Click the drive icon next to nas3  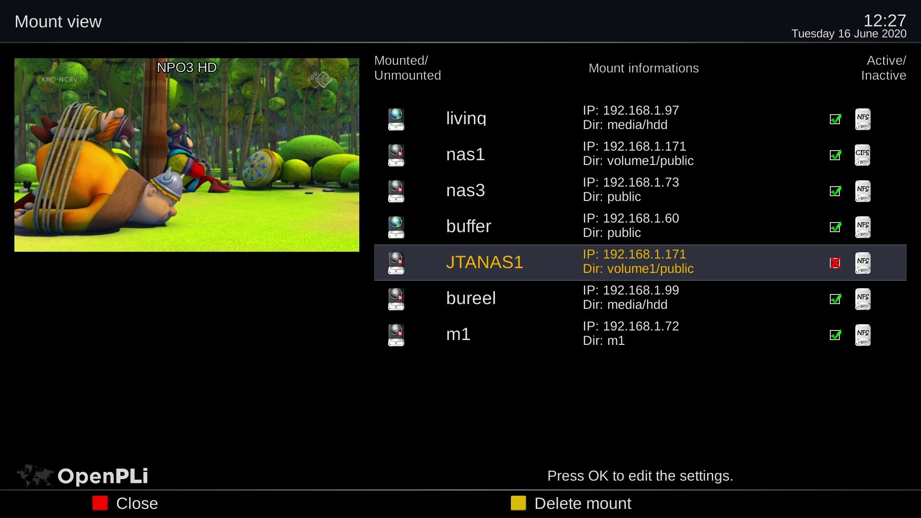click(x=395, y=190)
